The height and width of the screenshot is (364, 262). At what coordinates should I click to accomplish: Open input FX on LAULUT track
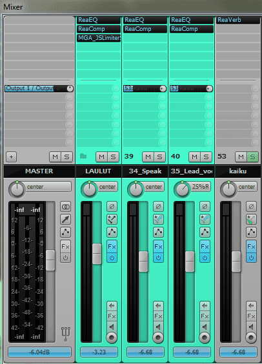click(x=112, y=316)
